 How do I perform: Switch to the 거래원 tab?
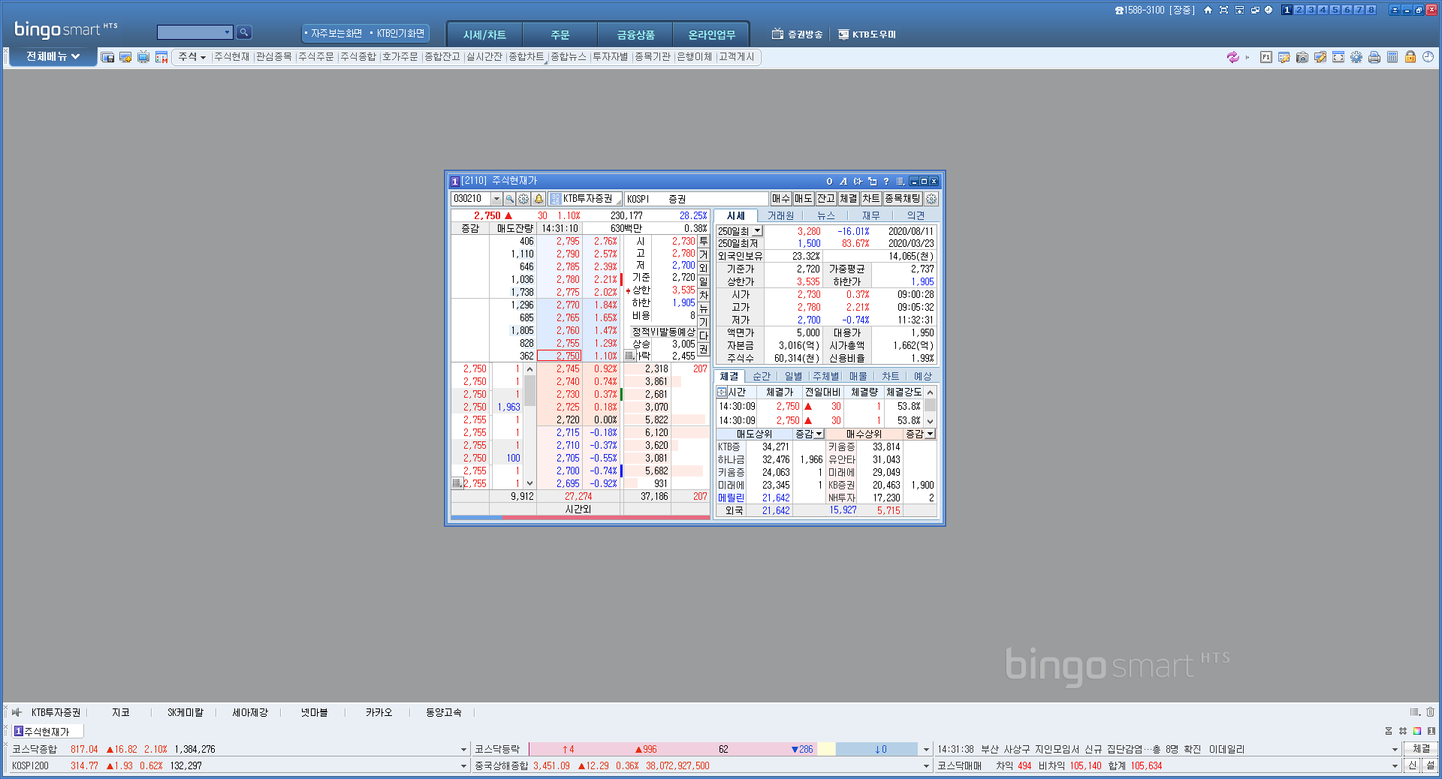tap(780, 215)
